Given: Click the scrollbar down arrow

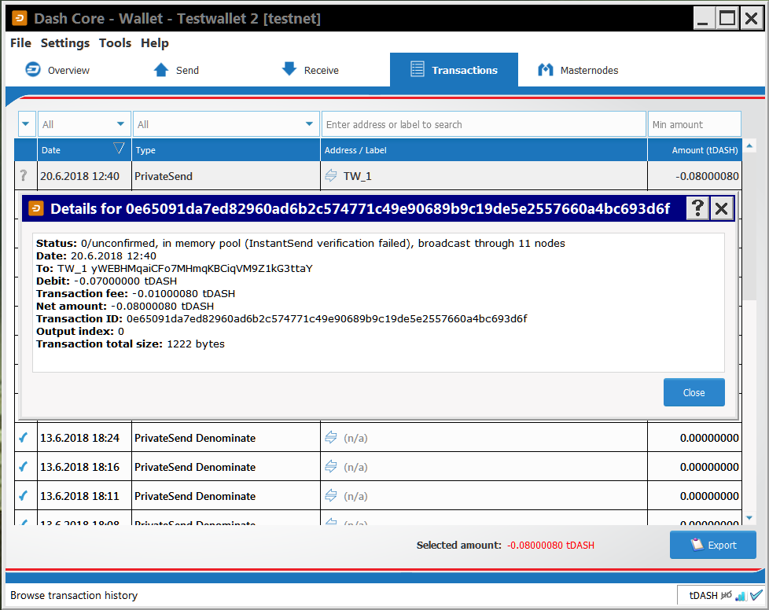Looking at the screenshot, I should coord(749,518).
